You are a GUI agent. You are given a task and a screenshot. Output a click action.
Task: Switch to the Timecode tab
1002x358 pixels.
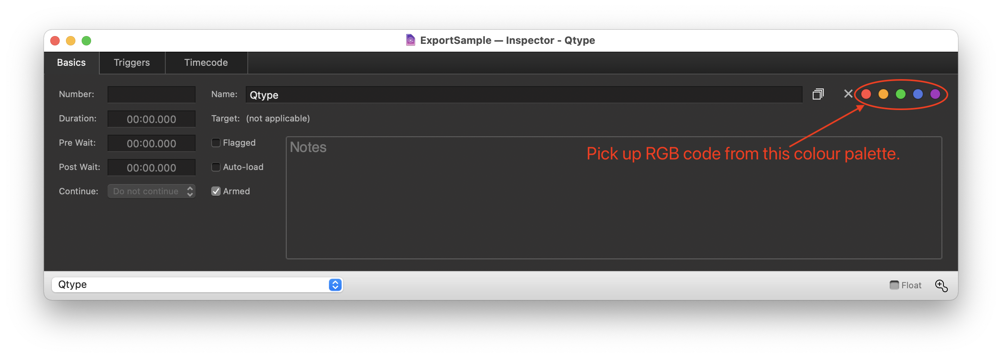[x=206, y=62]
